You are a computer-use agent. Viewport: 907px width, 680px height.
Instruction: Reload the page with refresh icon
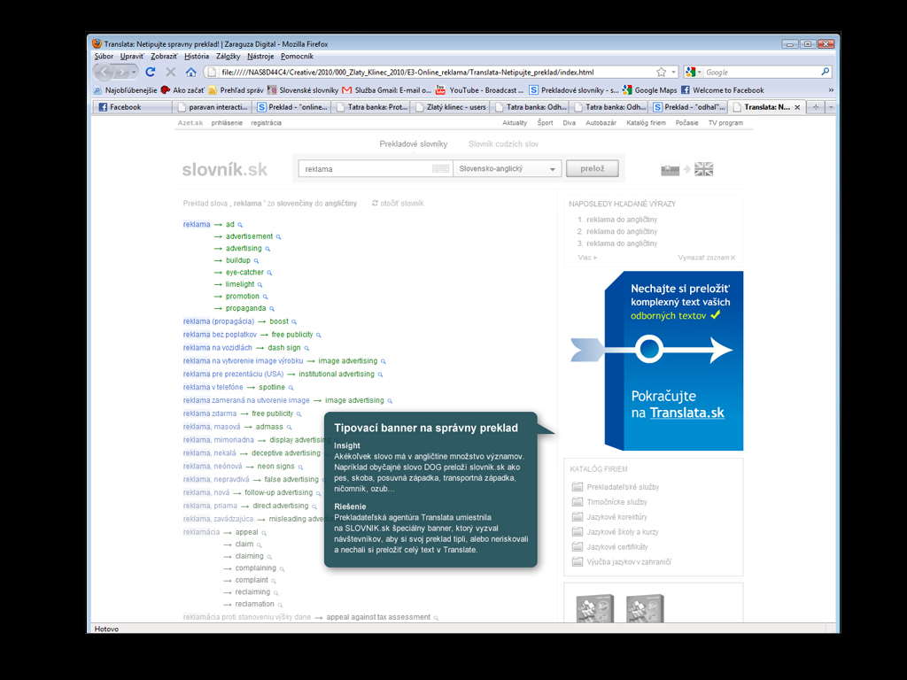[151, 73]
